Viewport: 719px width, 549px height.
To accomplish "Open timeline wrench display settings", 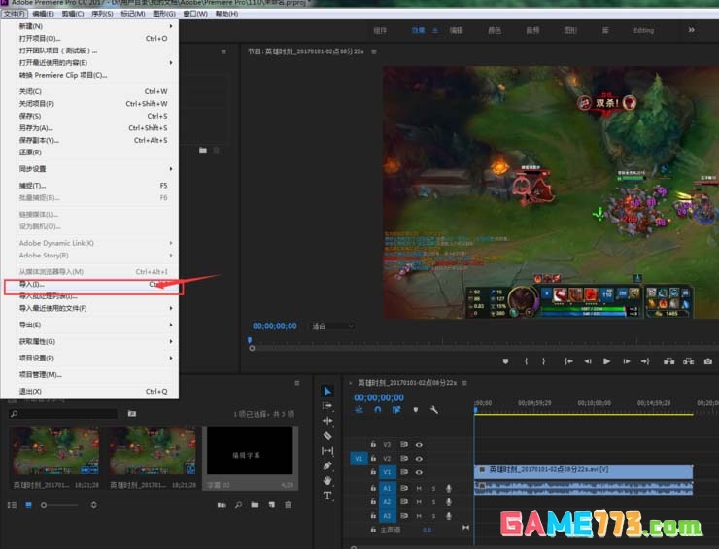I will pyautogui.click(x=433, y=410).
